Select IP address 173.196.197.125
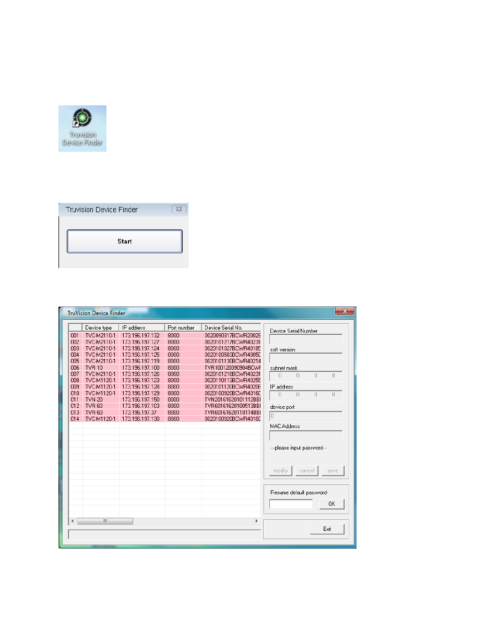Image resolution: width=498 pixels, height=644 pixels. click(x=141, y=355)
